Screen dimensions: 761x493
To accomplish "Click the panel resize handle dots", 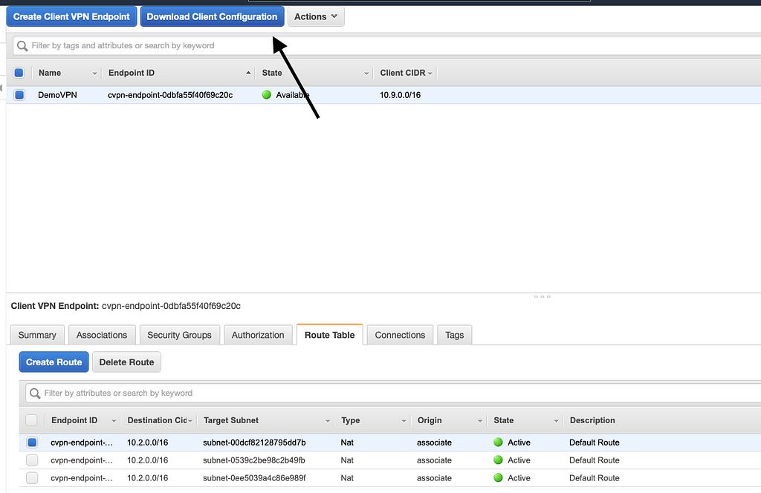I will tap(542, 296).
